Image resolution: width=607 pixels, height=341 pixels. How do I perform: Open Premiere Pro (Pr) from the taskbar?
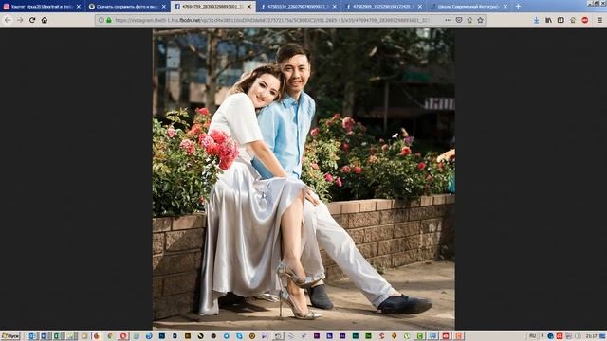point(317,336)
